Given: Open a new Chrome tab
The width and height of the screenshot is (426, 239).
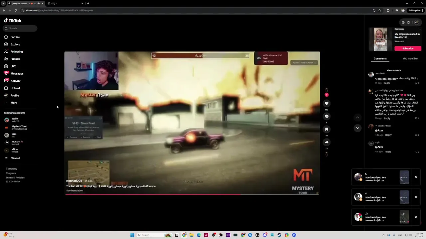Looking at the screenshot, I should point(88,3).
